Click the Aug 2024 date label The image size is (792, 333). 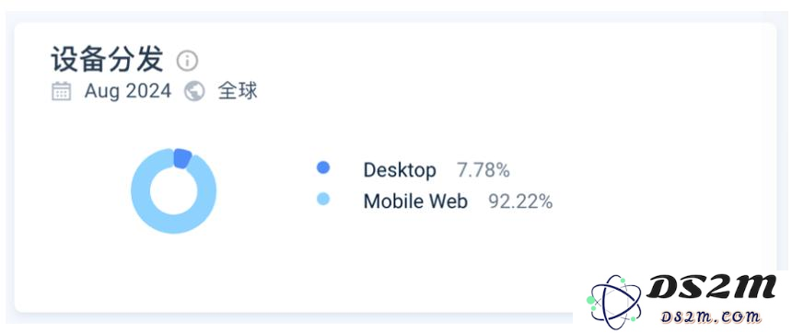point(128,91)
